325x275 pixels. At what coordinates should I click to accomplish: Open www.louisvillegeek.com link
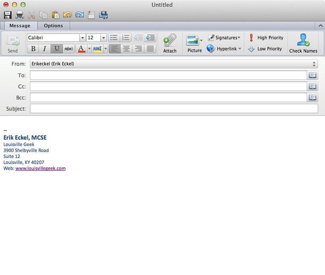tap(41, 168)
